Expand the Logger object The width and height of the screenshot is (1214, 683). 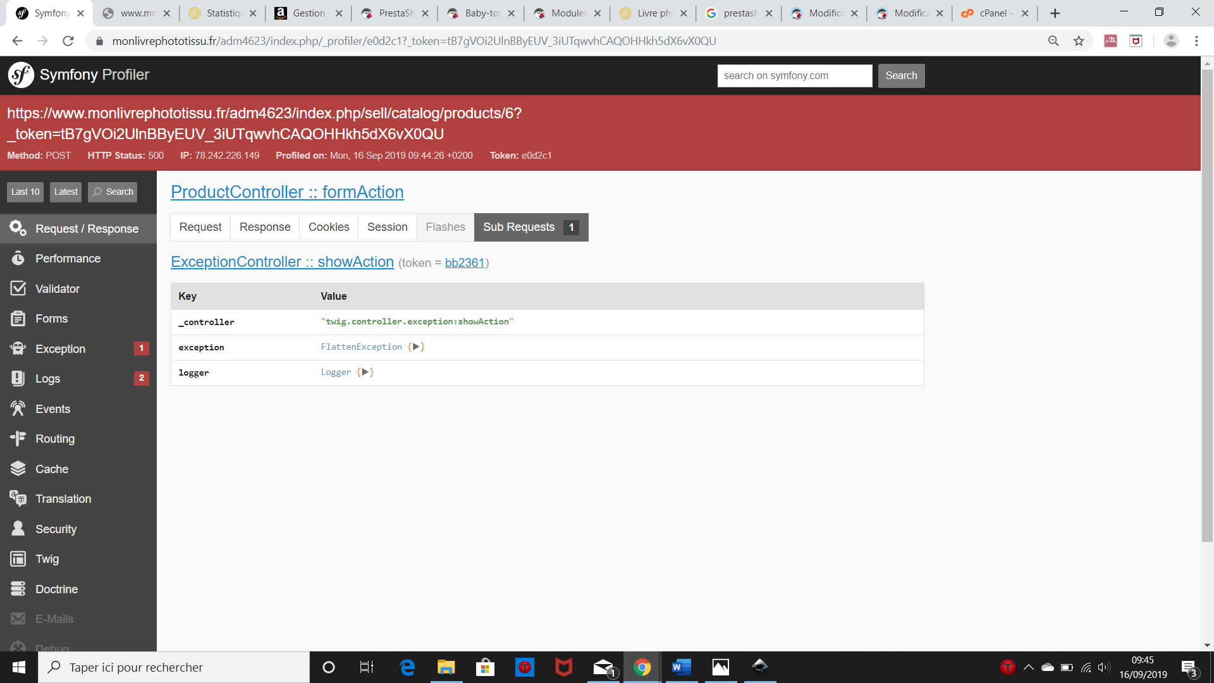tap(365, 372)
